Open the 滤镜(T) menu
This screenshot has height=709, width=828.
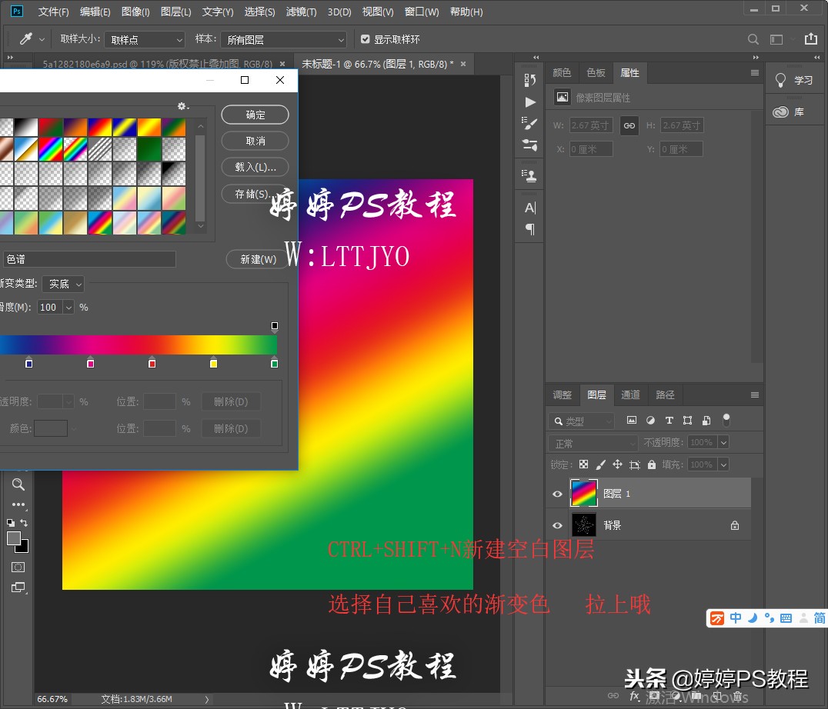301,12
